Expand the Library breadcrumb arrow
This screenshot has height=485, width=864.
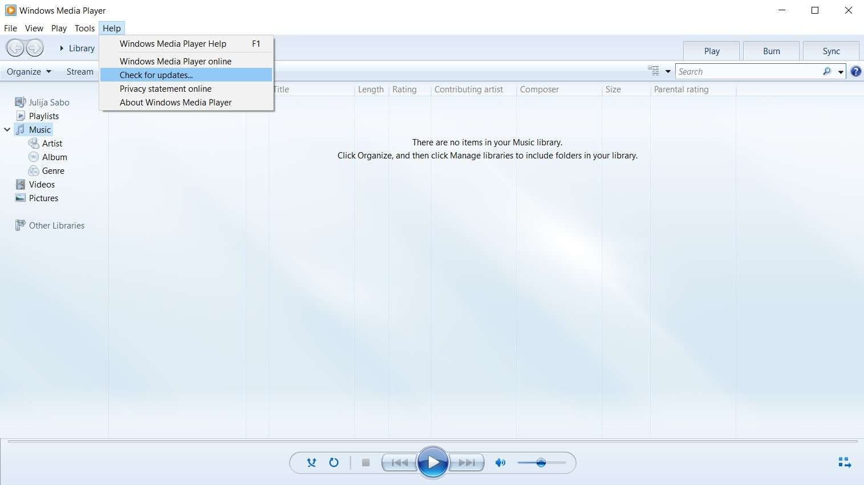tap(62, 48)
